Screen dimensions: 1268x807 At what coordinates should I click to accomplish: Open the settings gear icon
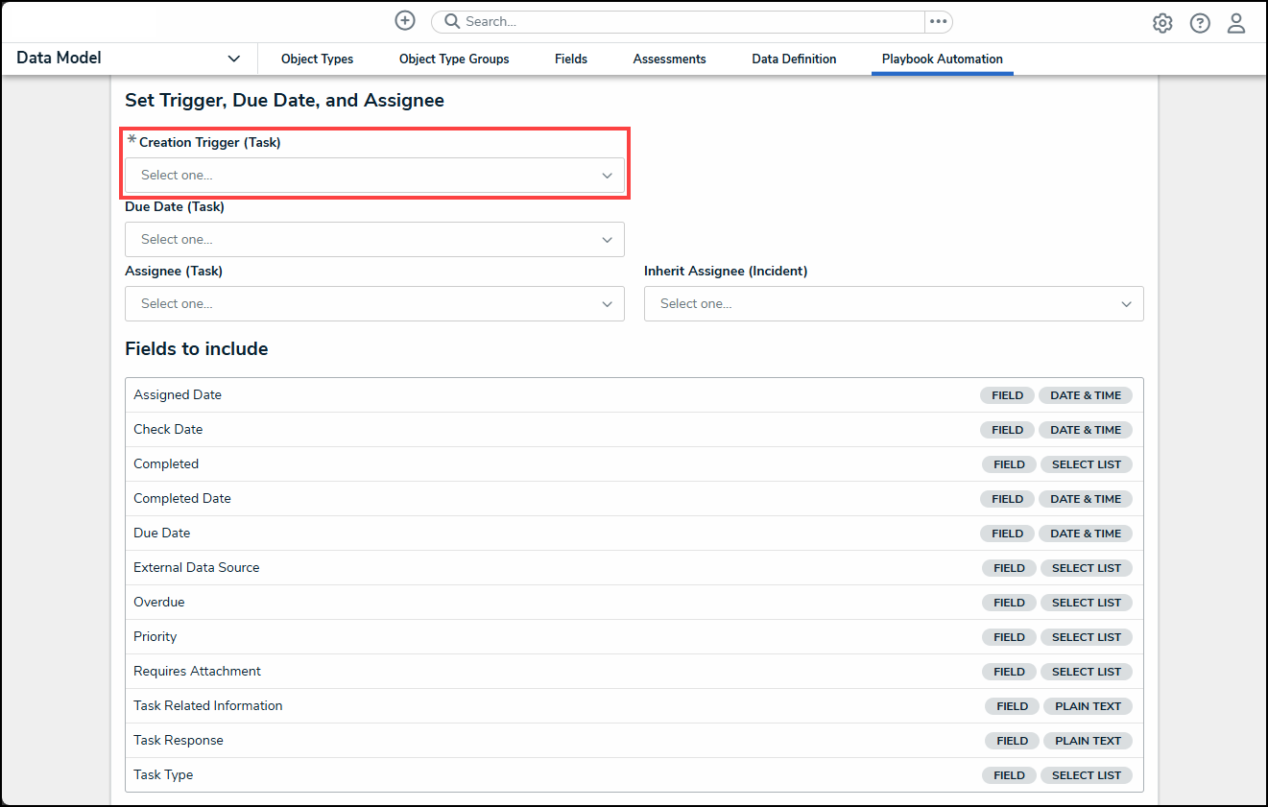(1162, 23)
